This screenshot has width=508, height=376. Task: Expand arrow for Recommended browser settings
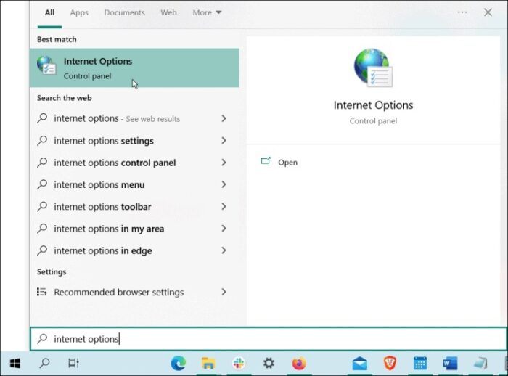click(x=224, y=292)
